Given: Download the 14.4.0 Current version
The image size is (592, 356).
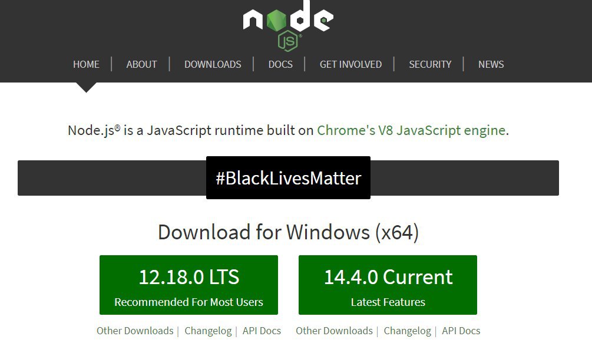Looking at the screenshot, I should (388, 285).
